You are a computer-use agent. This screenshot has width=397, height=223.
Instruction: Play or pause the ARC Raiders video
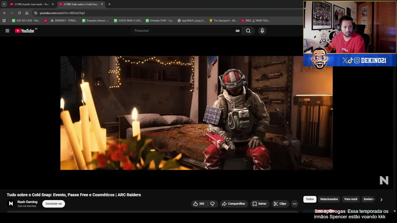196,113
